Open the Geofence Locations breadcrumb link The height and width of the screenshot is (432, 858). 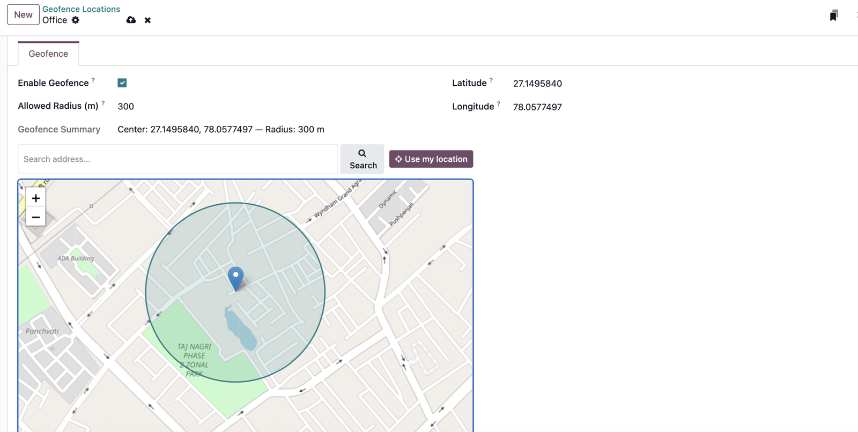click(81, 9)
